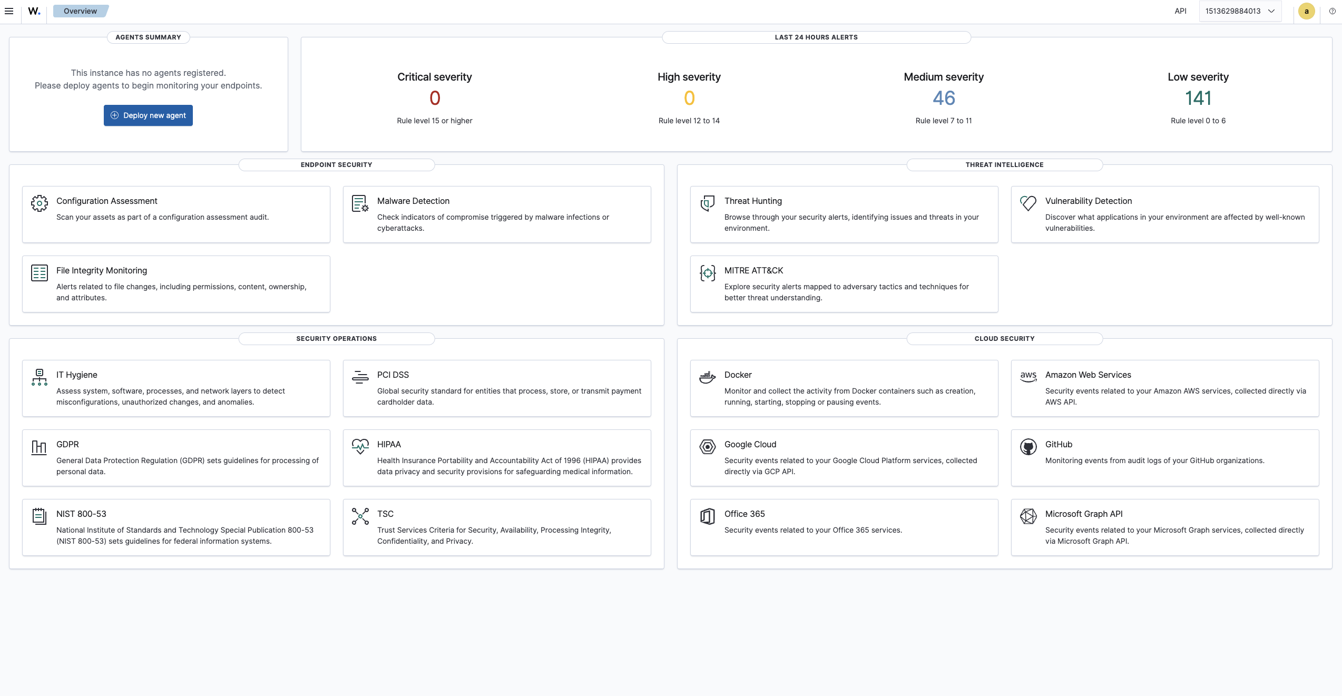Viewport: 1342px width, 696px height.
Task: Open the Low severity 141 alerts count
Action: [1198, 98]
